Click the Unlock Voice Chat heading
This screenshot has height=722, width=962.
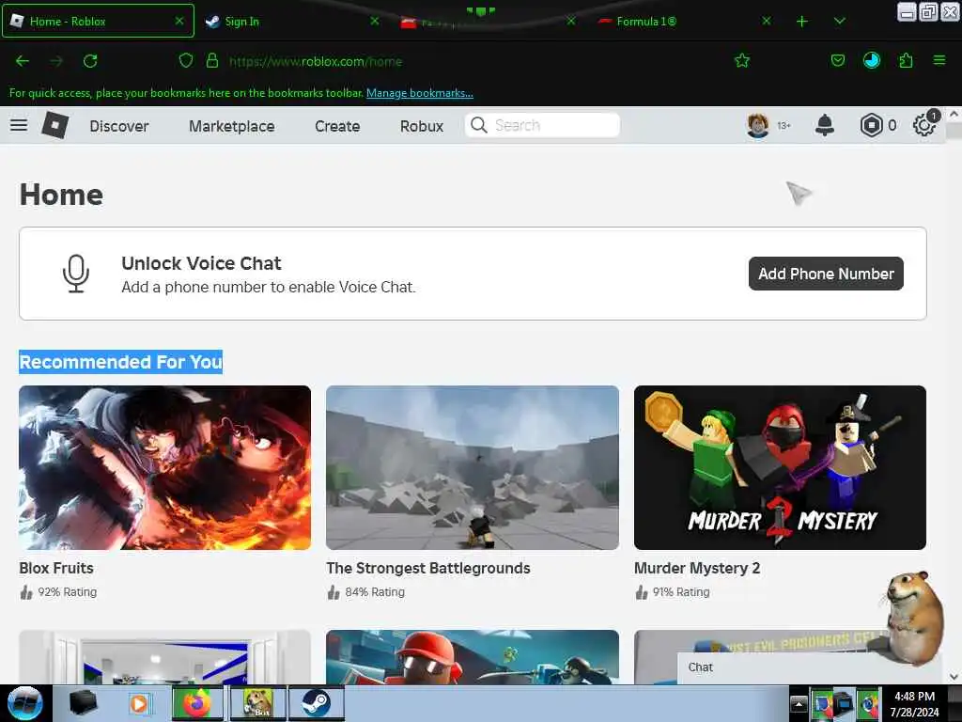coord(201,263)
